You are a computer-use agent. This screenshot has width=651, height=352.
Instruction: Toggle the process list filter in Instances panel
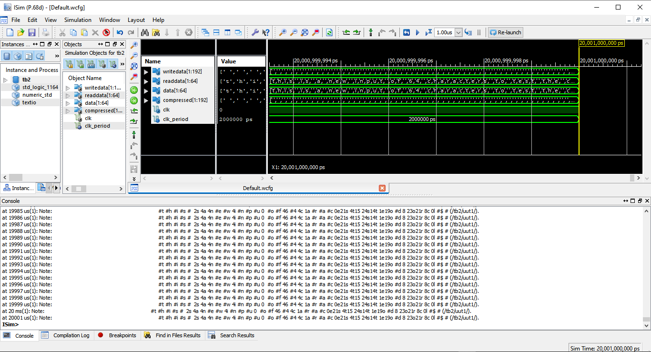pos(29,56)
